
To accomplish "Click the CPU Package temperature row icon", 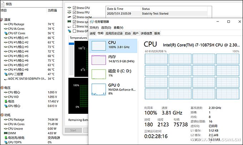I will 6,24.
